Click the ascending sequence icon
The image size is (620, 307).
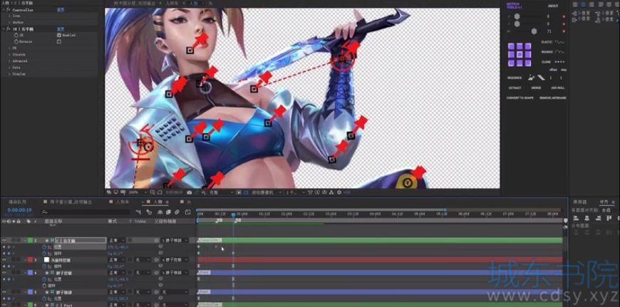531,78
